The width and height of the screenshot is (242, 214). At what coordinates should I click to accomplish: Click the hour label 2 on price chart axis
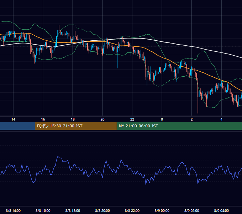click(x=192, y=119)
